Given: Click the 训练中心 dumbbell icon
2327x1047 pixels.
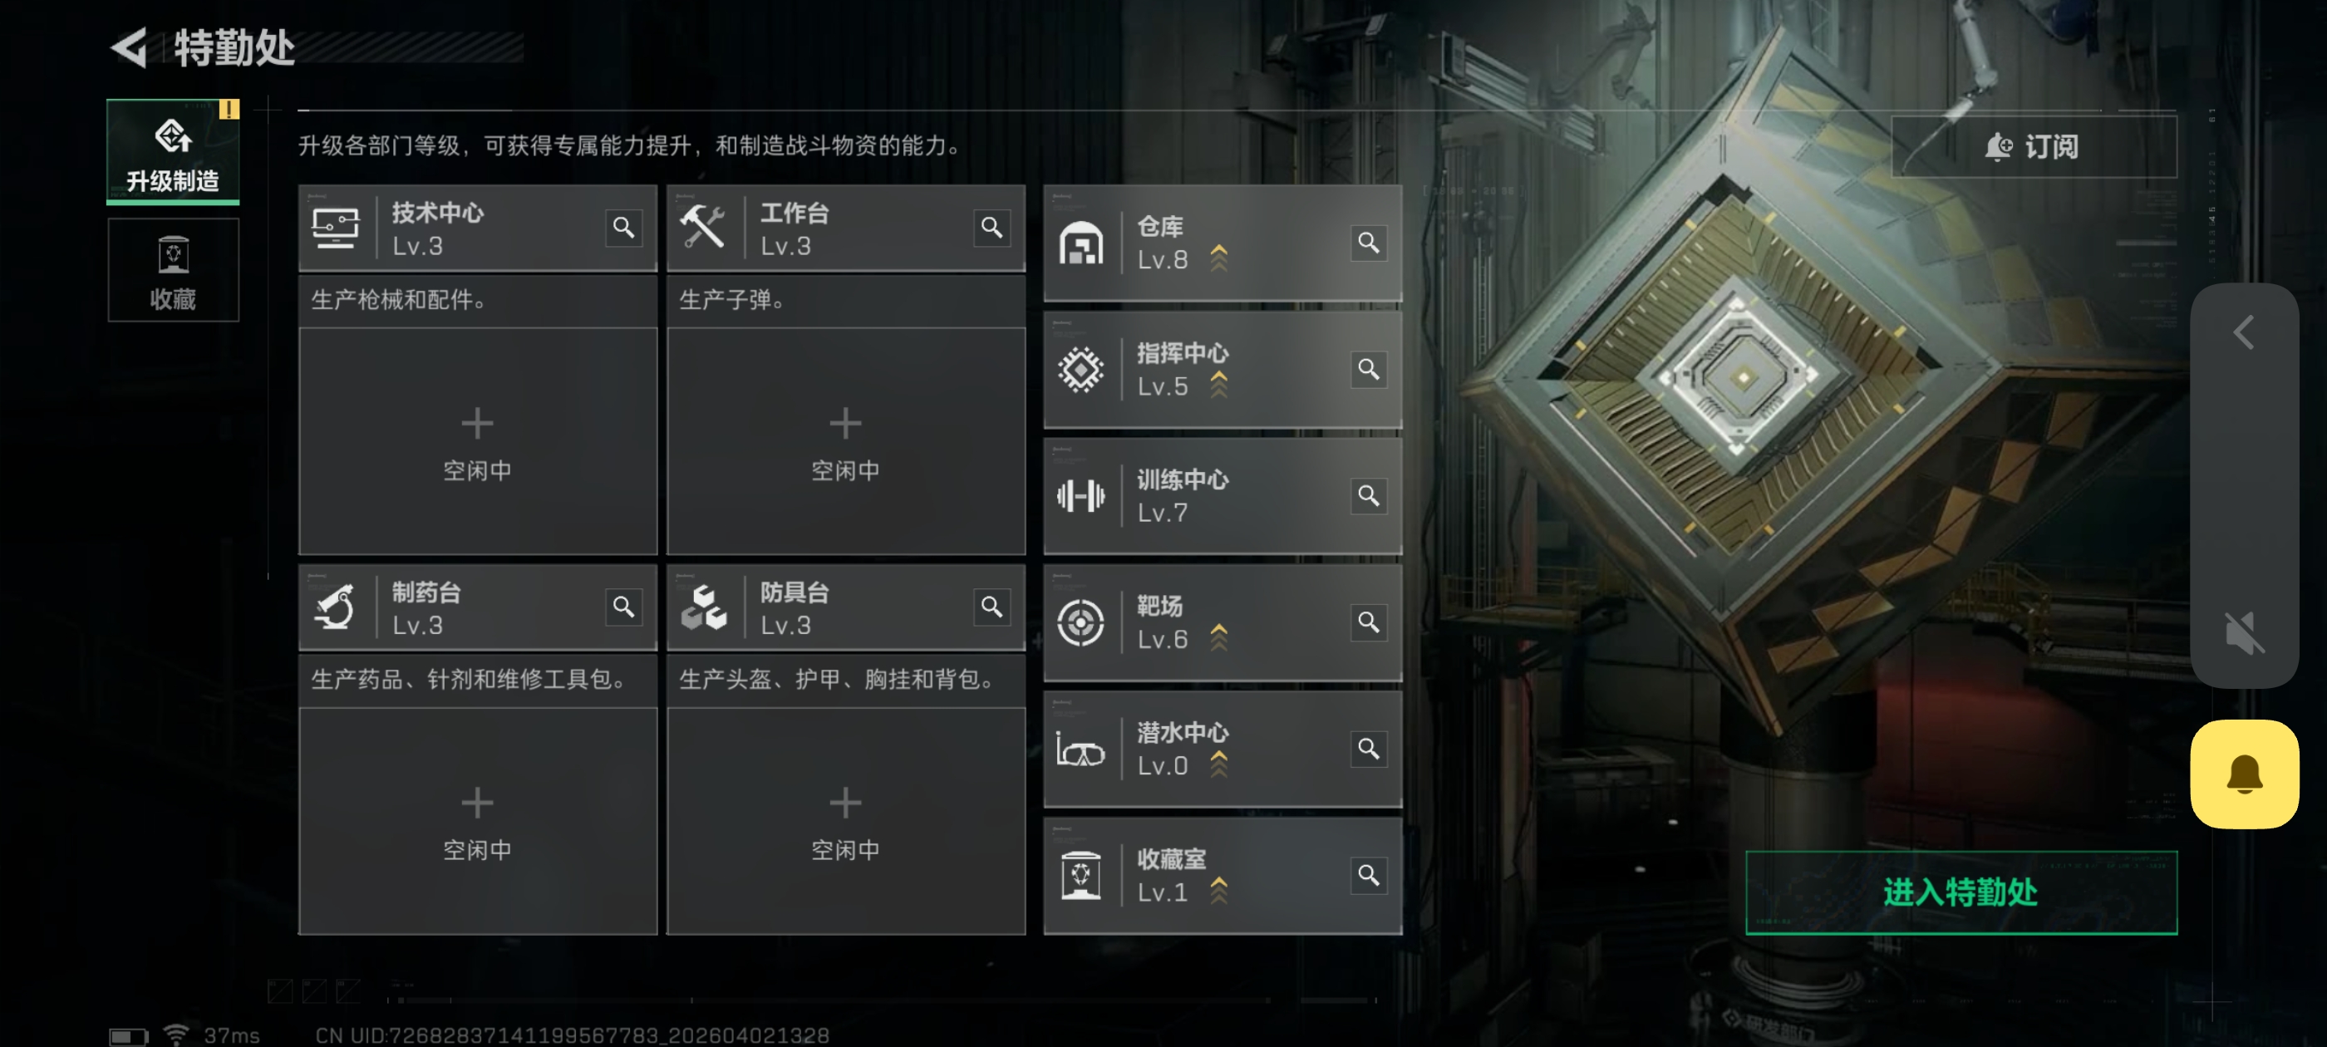Looking at the screenshot, I should point(1080,496).
